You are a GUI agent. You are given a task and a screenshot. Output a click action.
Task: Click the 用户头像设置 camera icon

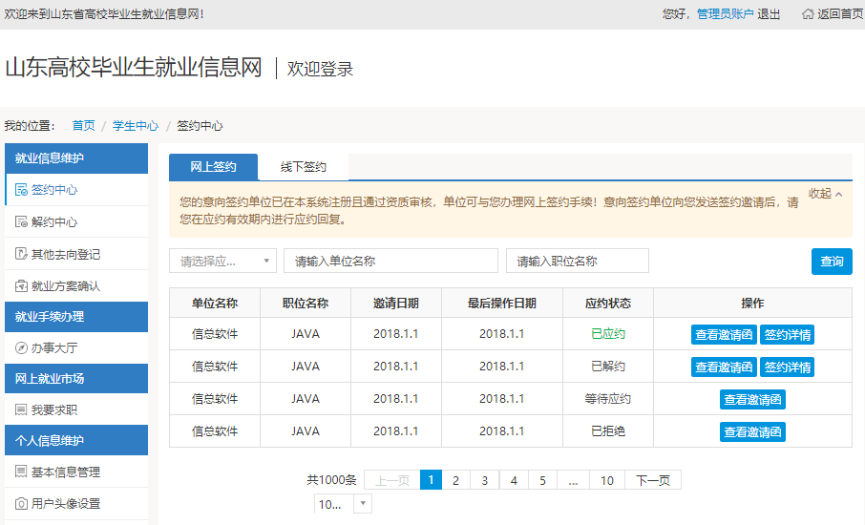21,503
